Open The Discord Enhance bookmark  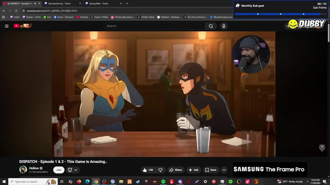pos(195,17)
